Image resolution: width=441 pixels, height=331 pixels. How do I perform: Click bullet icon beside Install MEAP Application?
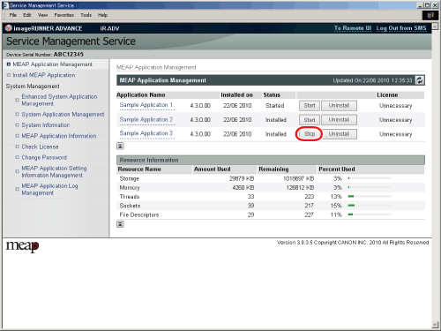(9, 75)
